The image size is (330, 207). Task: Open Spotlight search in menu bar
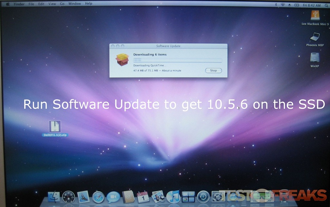[325, 5]
